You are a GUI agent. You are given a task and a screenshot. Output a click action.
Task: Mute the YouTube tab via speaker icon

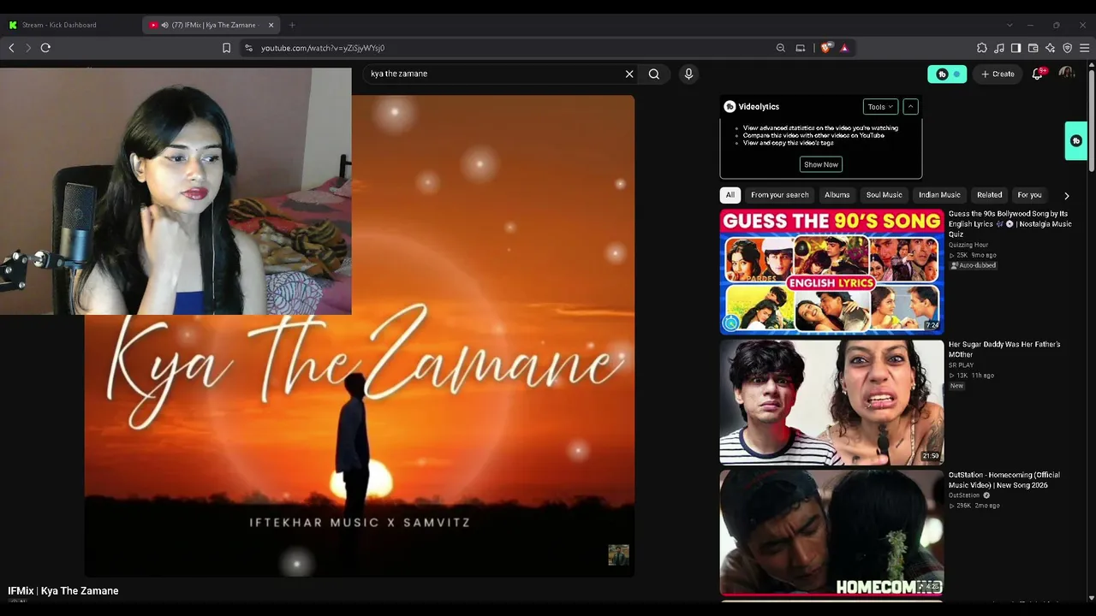click(x=164, y=25)
